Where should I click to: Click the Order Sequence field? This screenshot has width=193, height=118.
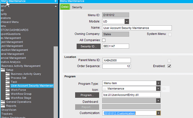[116, 66]
